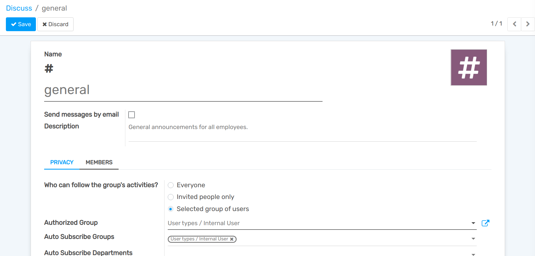Switch to the Privacy tab
This screenshot has width=535, height=256.
pyautogui.click(x=62, y=162)
